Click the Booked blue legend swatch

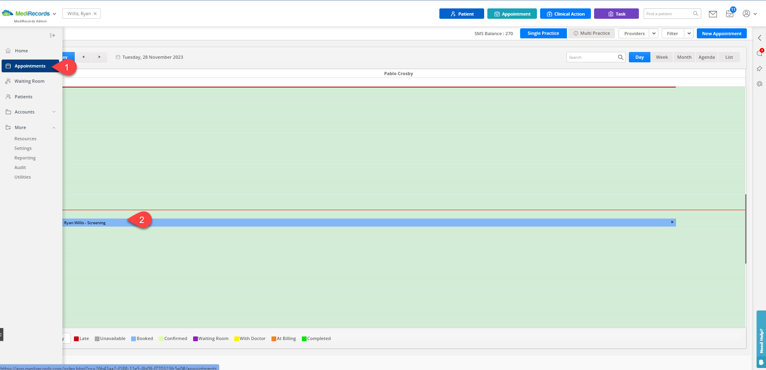coord(134,339)
